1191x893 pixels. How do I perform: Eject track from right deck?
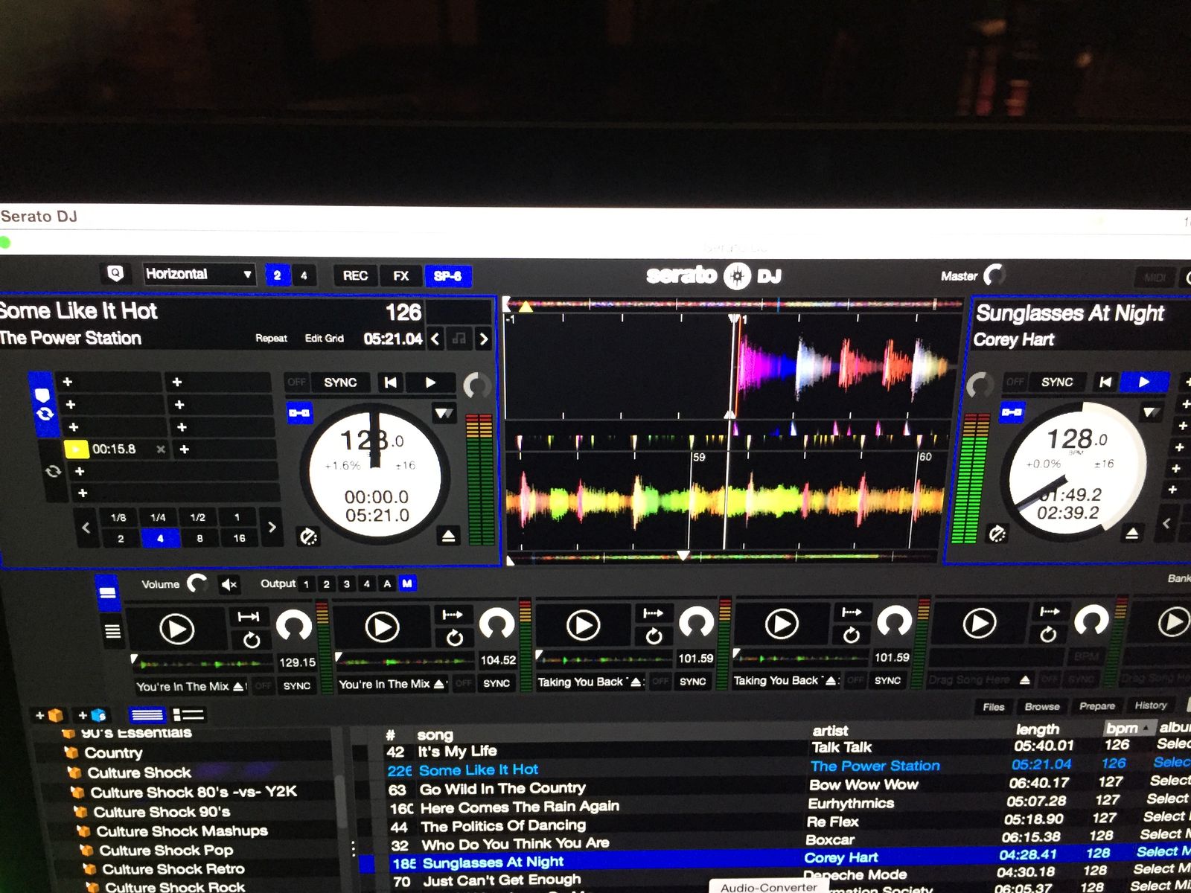[1131, 533]
